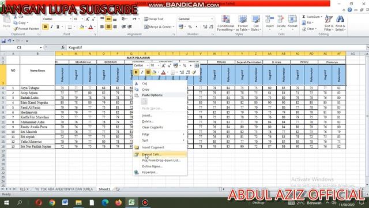Viewport: 369px width, 208px height.
Task: Click Font Color A in mini toolbar
Action: point(163,72)
